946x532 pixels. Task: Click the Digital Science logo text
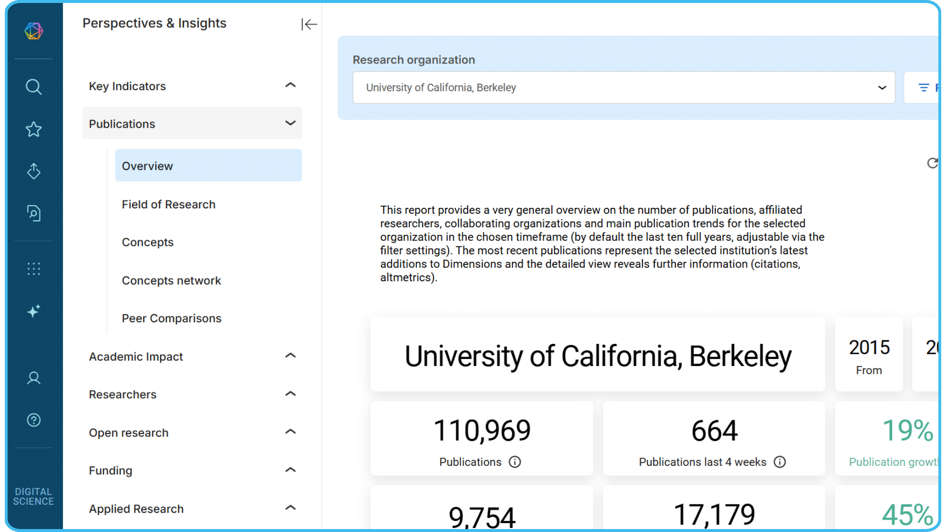click(34, 497)
